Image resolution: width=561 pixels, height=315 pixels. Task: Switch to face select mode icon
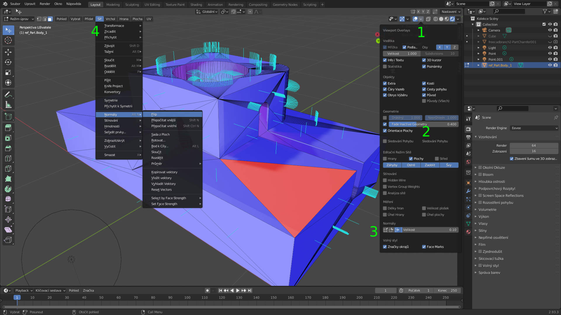pyautogui.click(x=50, y=19)
